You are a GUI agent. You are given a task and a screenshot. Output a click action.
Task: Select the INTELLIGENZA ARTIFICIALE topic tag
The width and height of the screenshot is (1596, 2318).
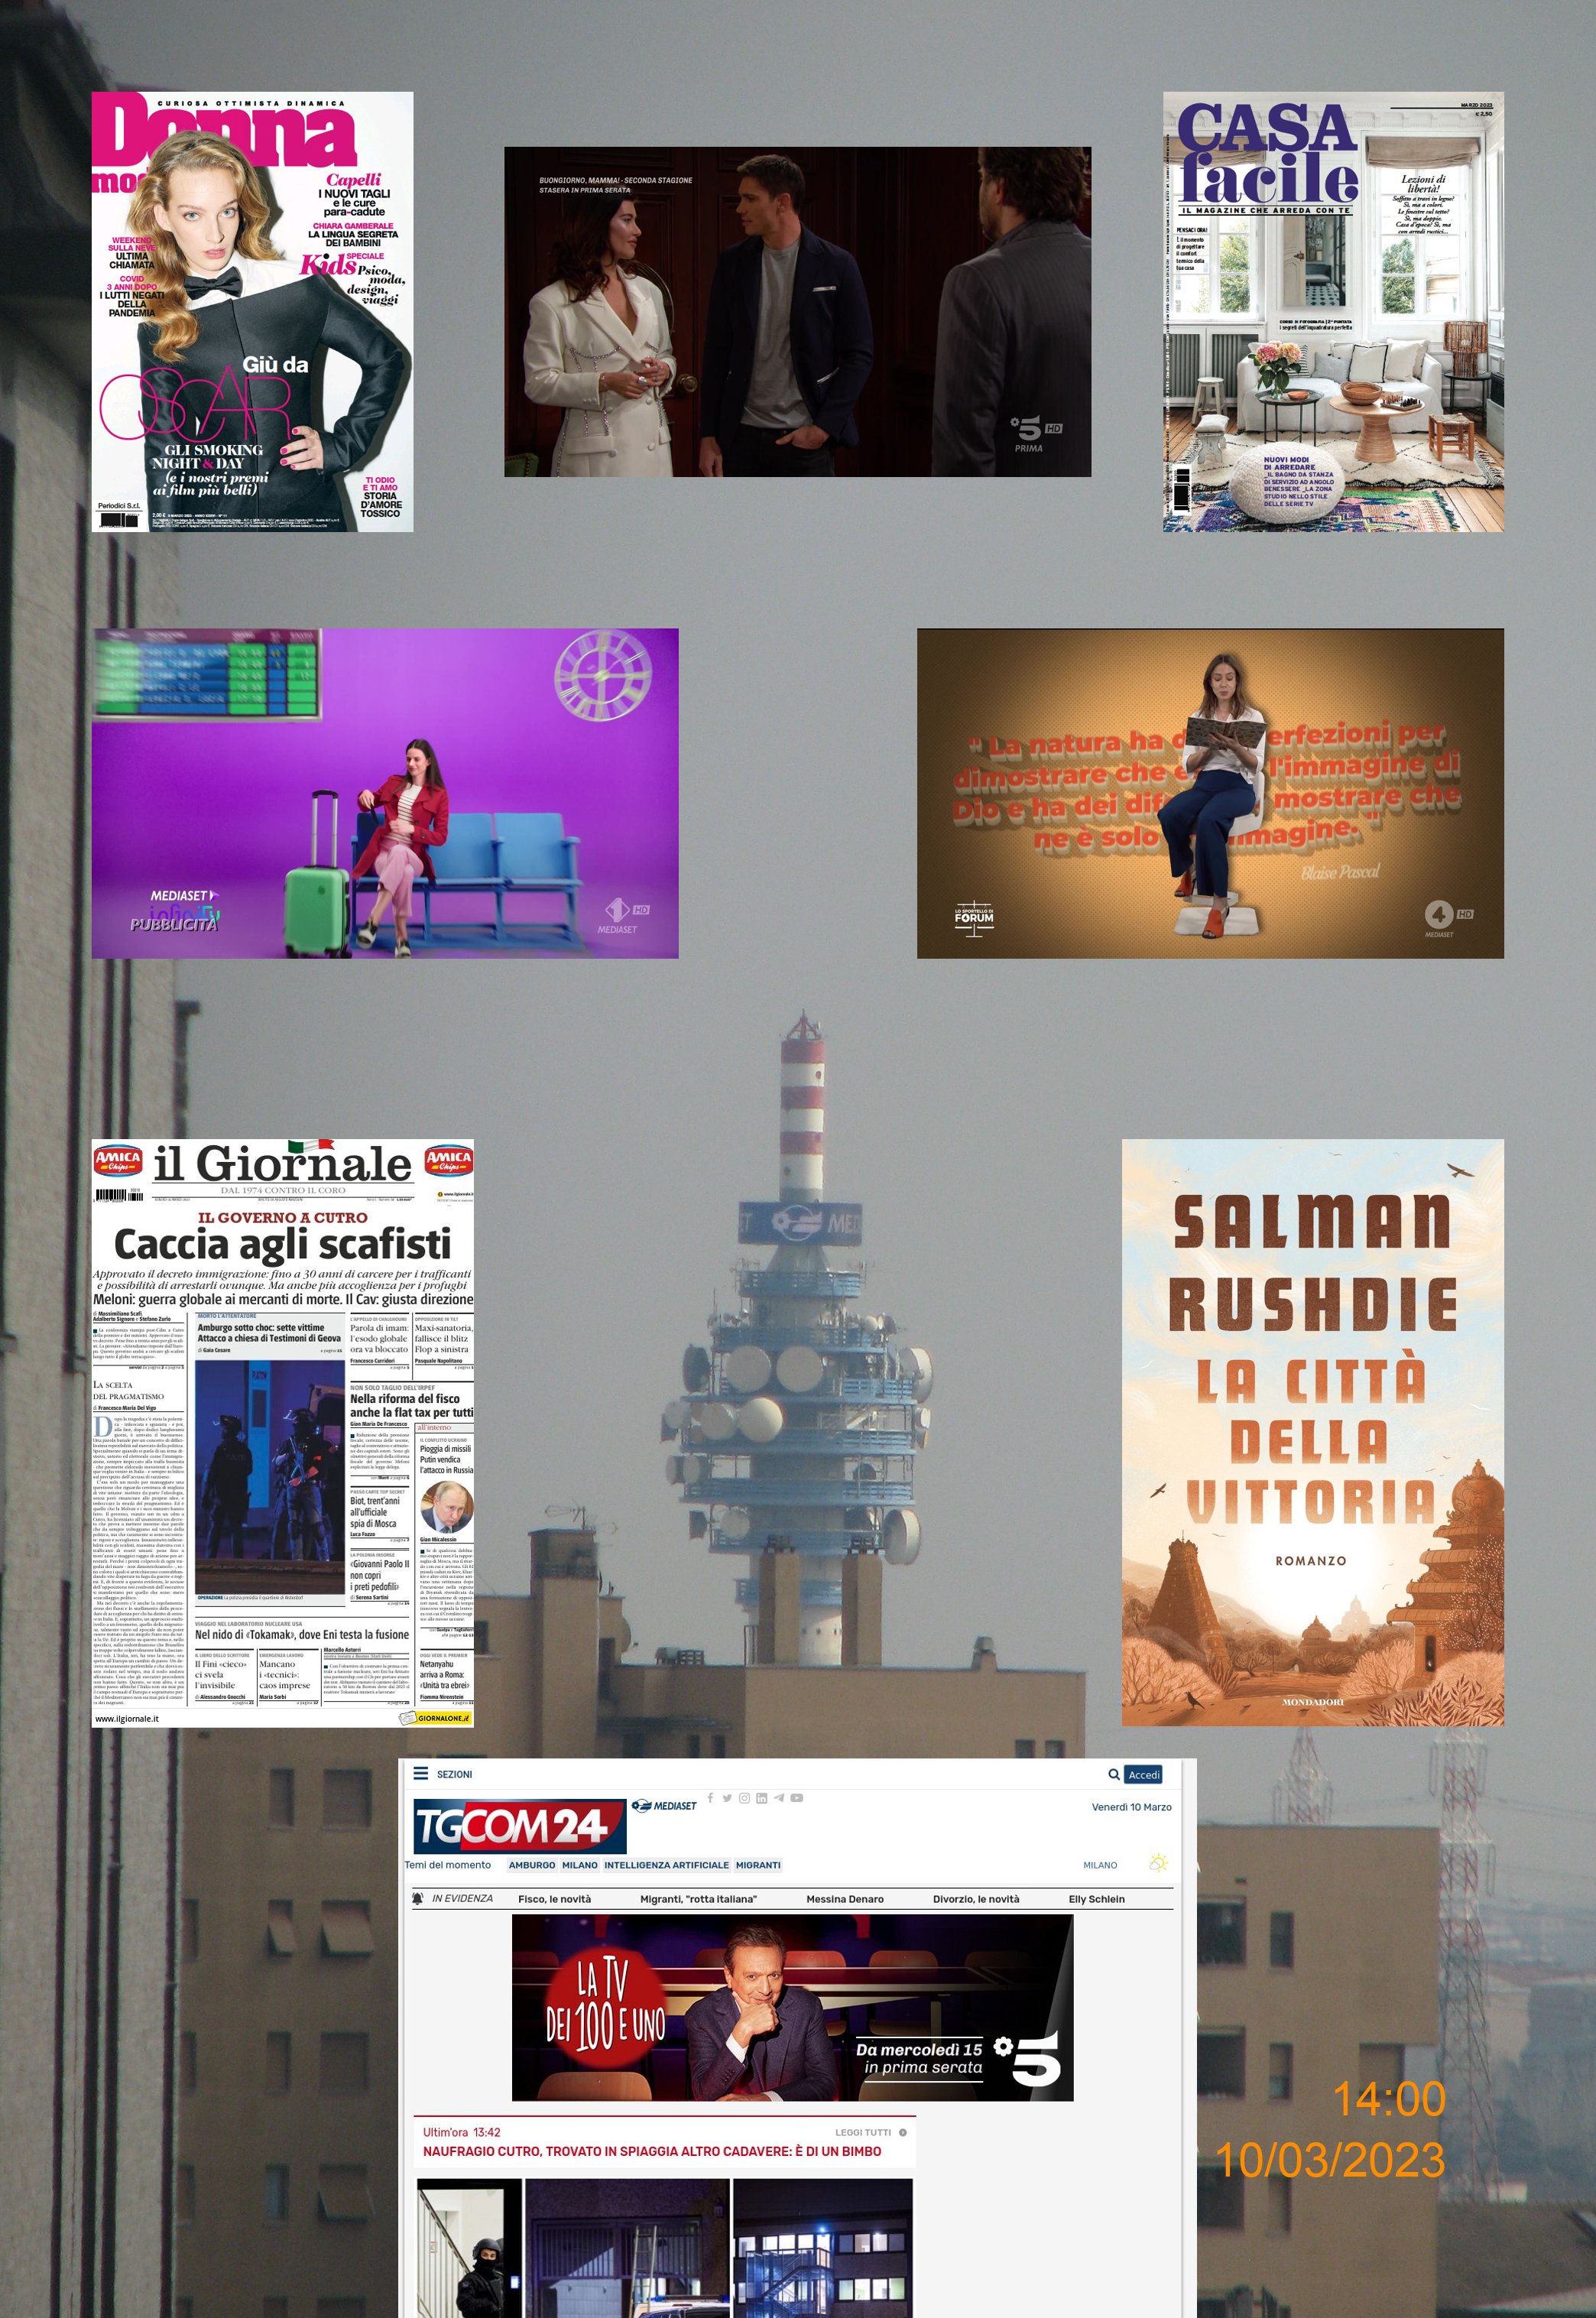point(666,1864)
